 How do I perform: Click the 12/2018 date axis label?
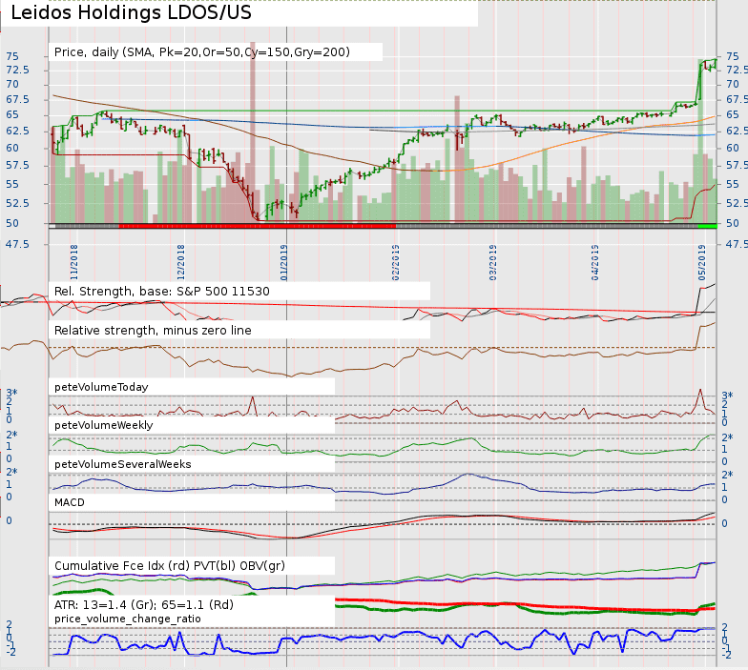[181, 262]
